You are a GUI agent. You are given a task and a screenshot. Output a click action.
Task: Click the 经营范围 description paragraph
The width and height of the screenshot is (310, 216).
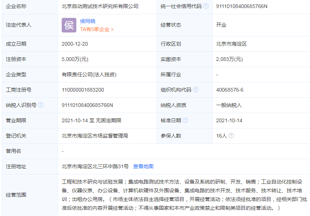tap(184, 195)
